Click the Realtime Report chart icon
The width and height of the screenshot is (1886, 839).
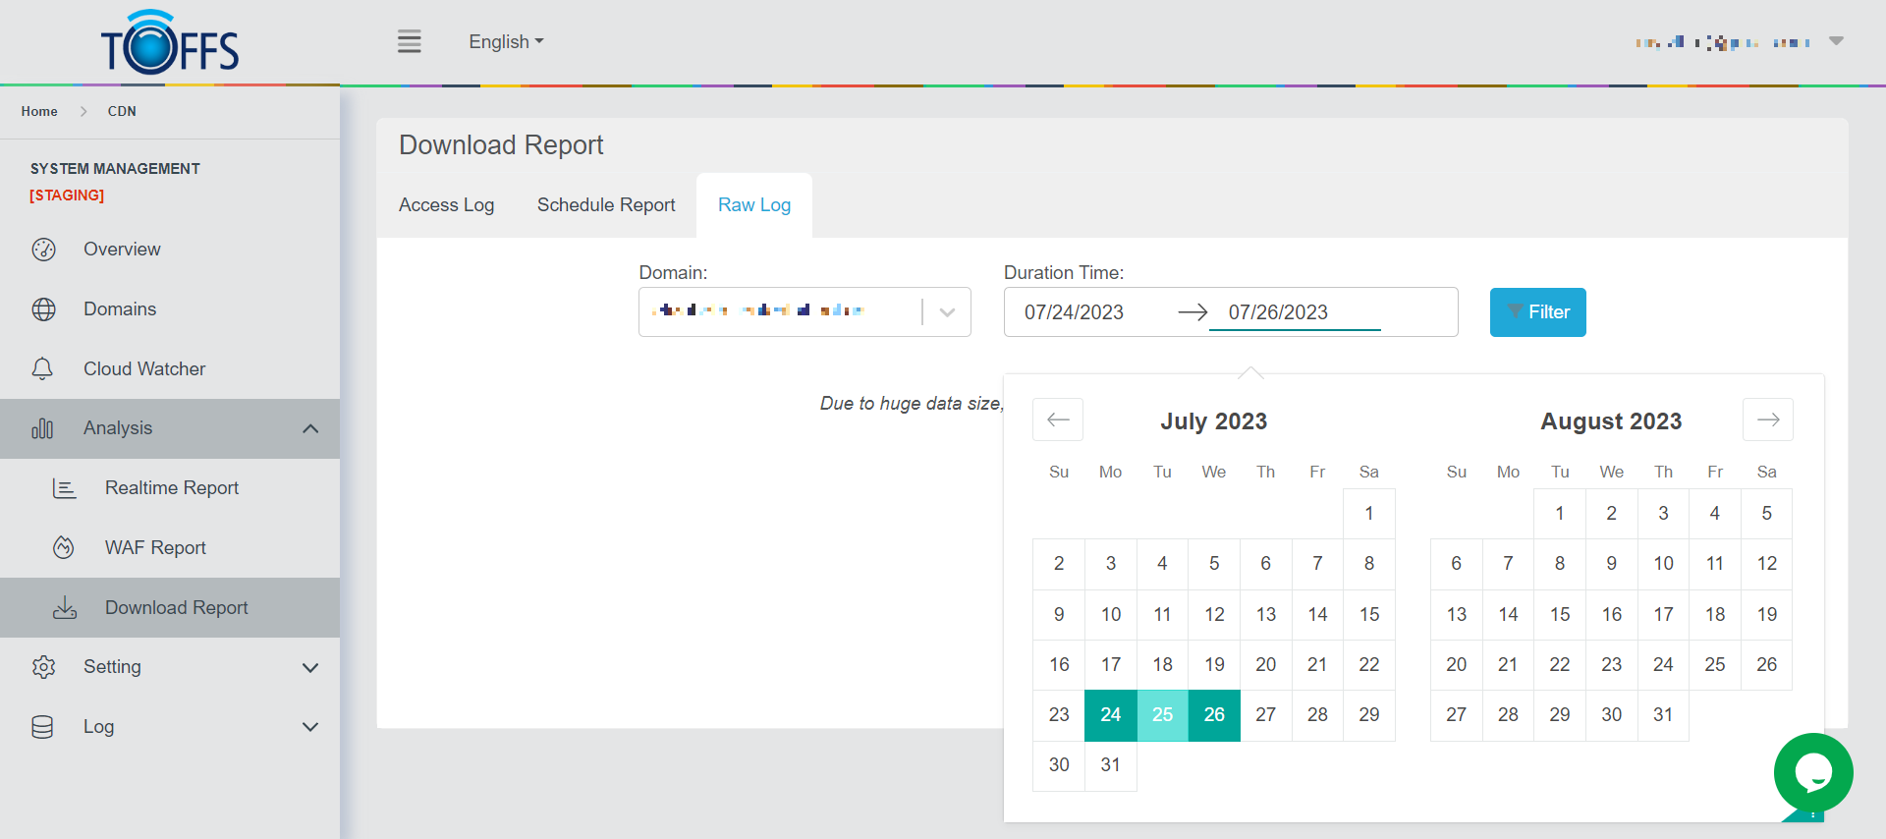point(64,488)
